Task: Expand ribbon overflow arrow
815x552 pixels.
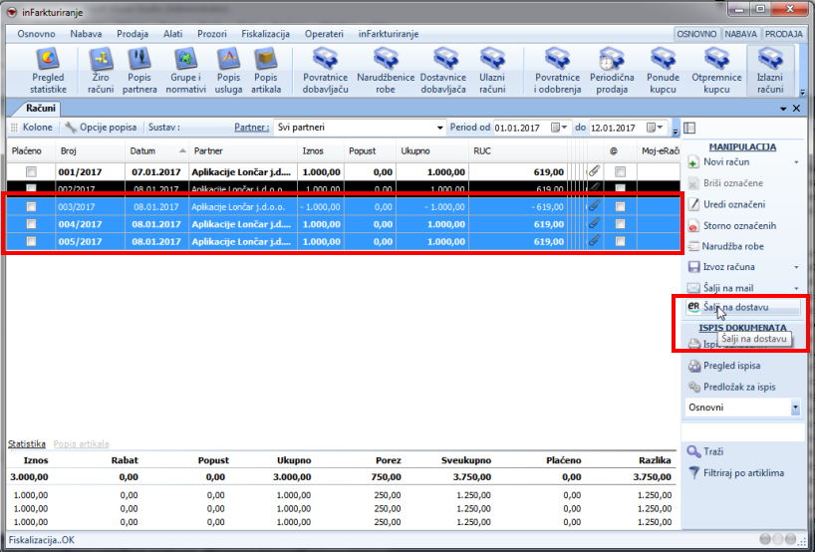Action: coord(802,93)
